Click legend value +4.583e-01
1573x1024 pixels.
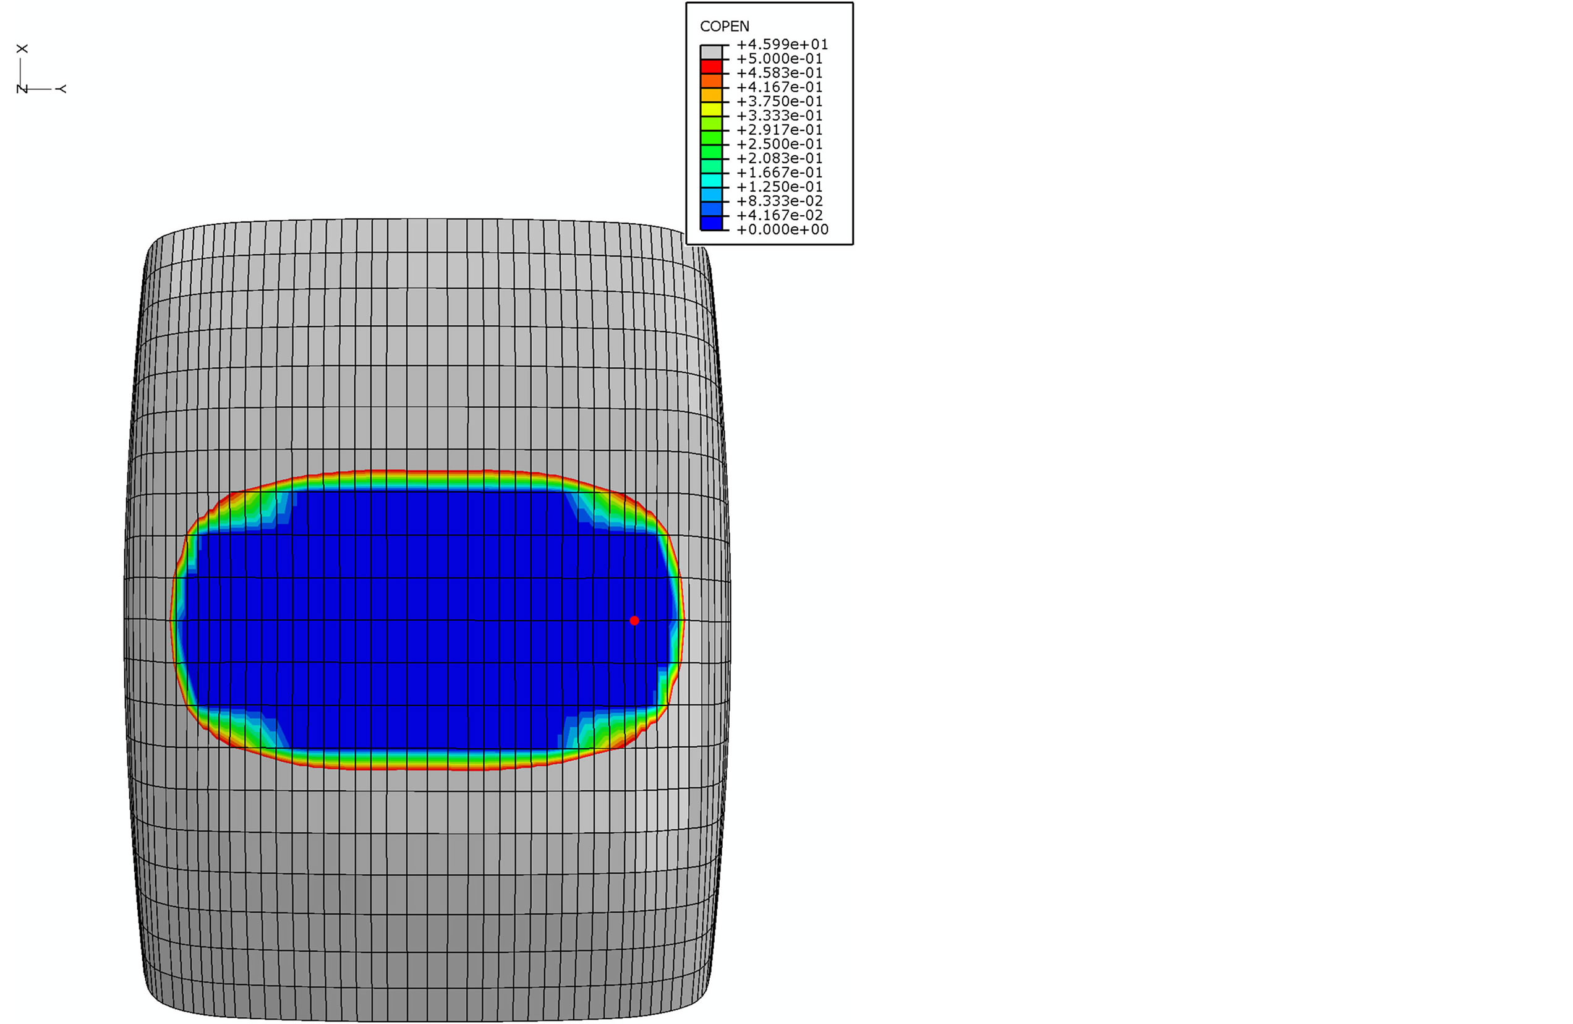tap(779, 73)
